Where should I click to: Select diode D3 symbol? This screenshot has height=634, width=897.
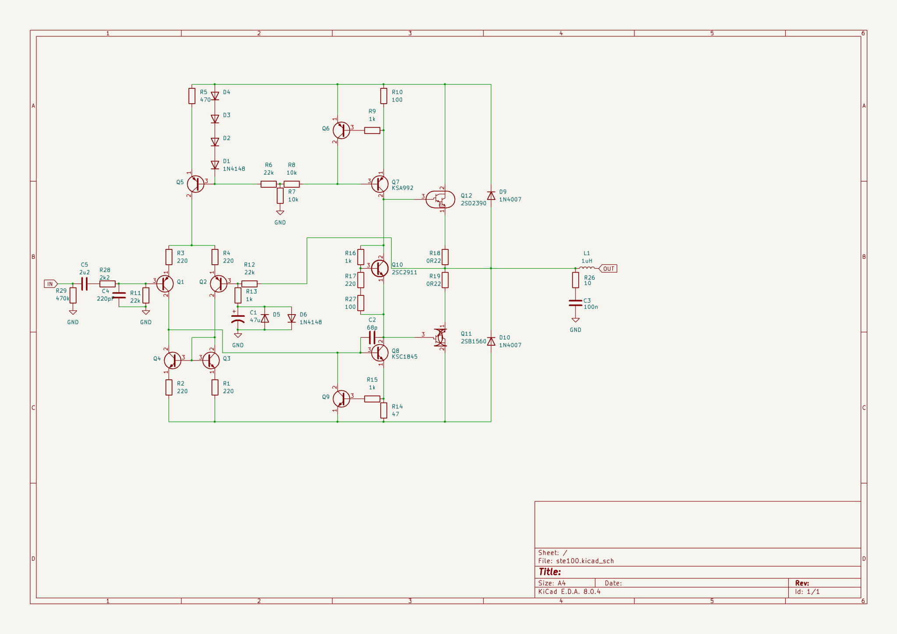(215, 119)
